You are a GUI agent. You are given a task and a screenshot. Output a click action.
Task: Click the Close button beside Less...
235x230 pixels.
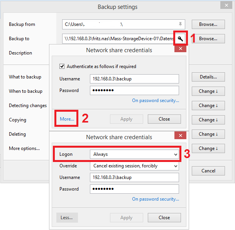click(164, 218)
